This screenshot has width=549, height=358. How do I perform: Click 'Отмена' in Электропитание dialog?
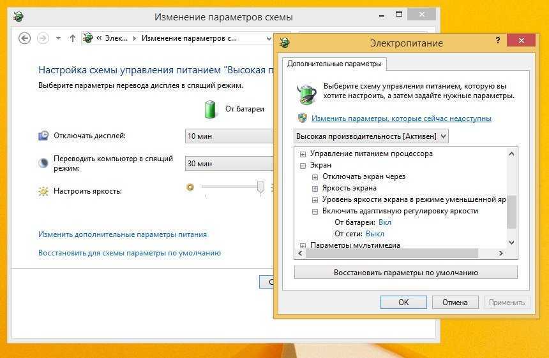455,303
